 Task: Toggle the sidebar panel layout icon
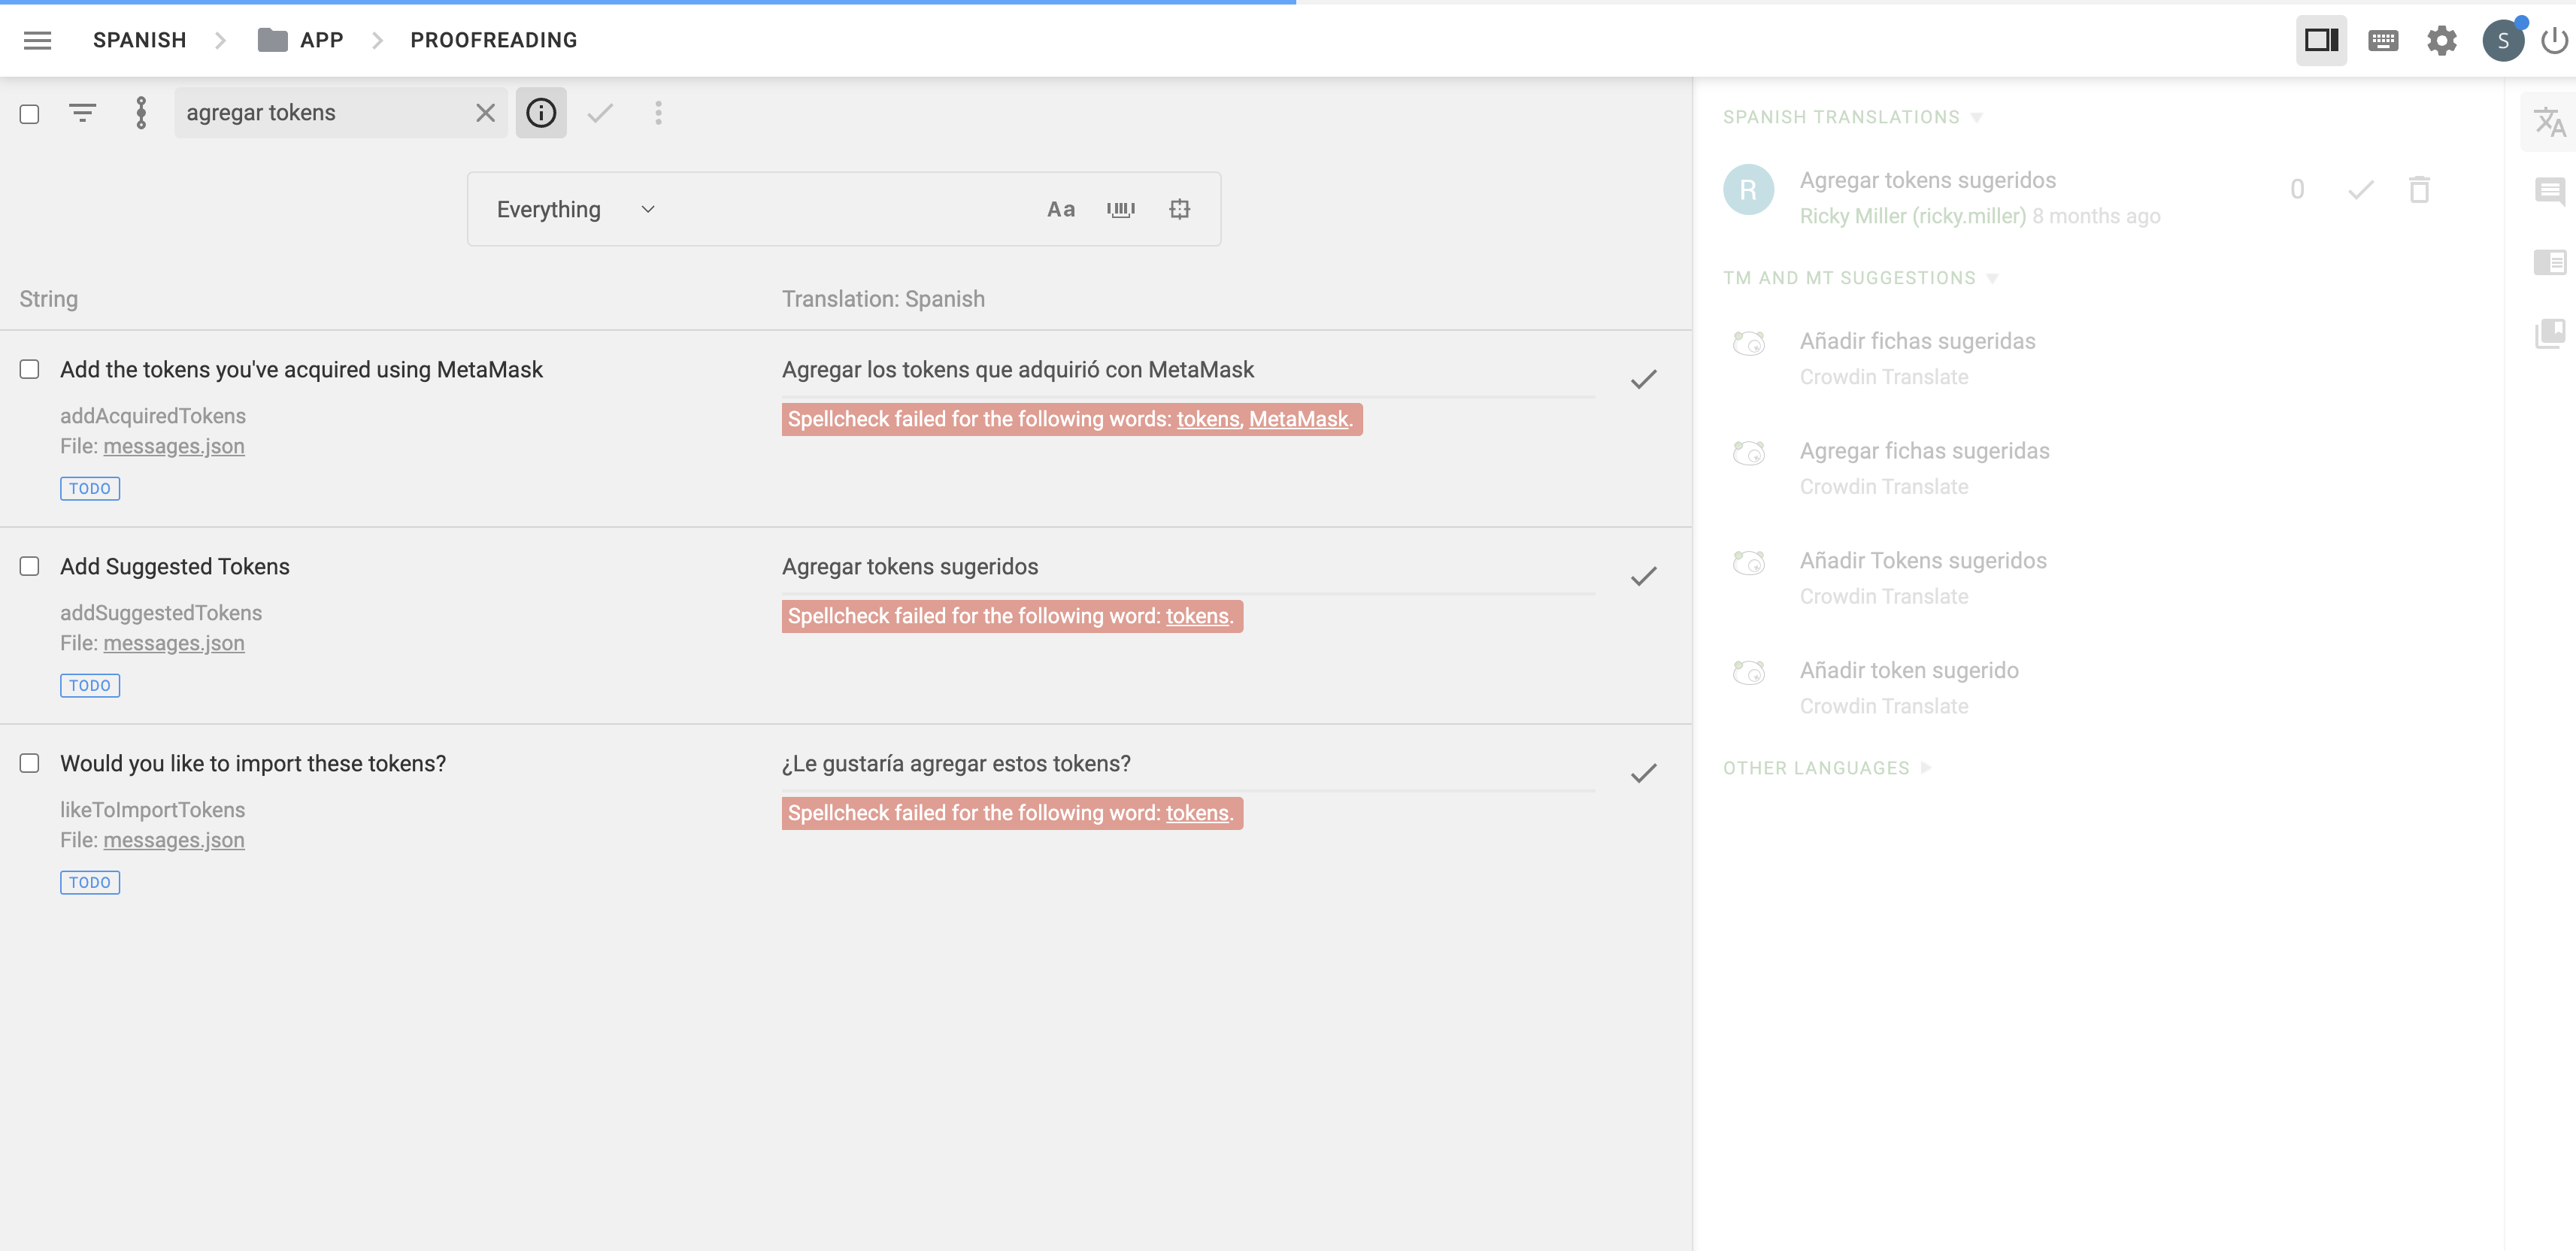(x=2320, y=40)
